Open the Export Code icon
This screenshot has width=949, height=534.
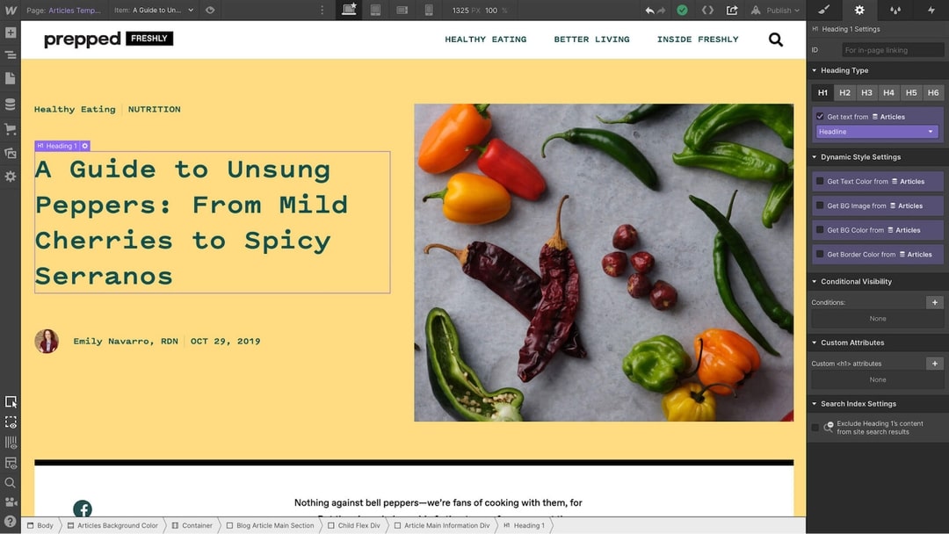pos(706,11)
